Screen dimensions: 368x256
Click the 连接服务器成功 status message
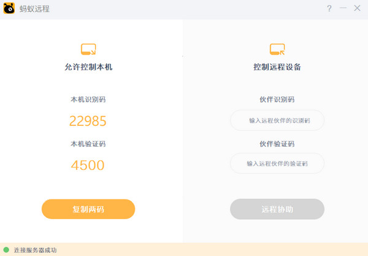[x=35, y=250]
